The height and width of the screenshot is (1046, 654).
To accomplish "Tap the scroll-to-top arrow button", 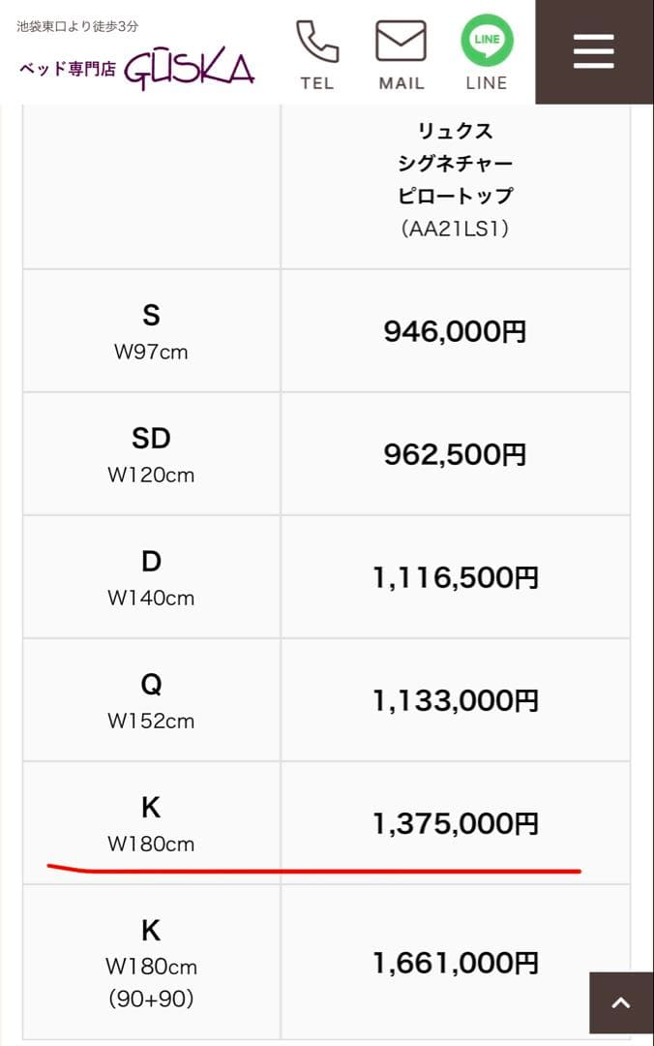I will point(621,1002).
